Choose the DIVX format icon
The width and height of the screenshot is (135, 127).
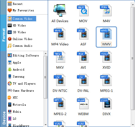coord(106,103)
